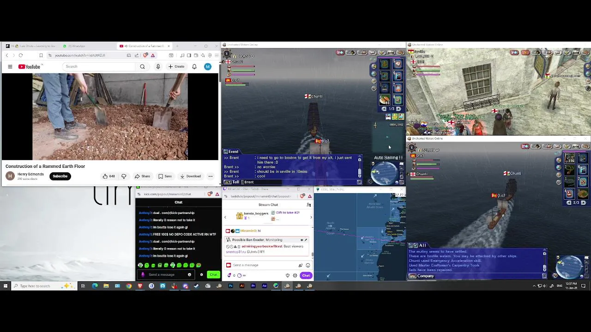The image size is (591, 332).
Task: Open Twitch chat settings gear
Action: [x=295, y=275]
